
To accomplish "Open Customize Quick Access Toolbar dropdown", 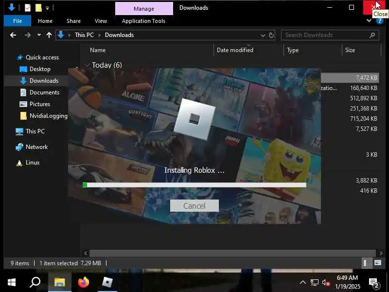I will point(47,8).
